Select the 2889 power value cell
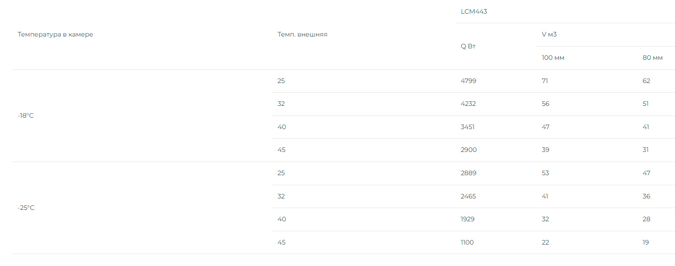Image resolution: width=675 pixels, height=266 pixels. (468, 173)
